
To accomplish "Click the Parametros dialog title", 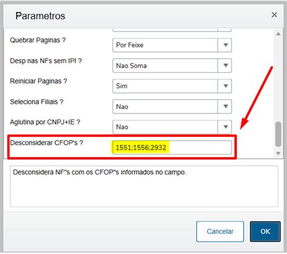I will (x=41, y=16).
